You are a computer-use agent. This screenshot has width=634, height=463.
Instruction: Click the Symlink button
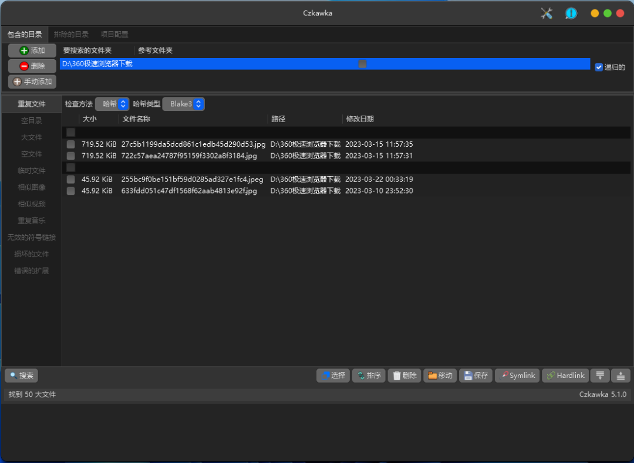517,376
